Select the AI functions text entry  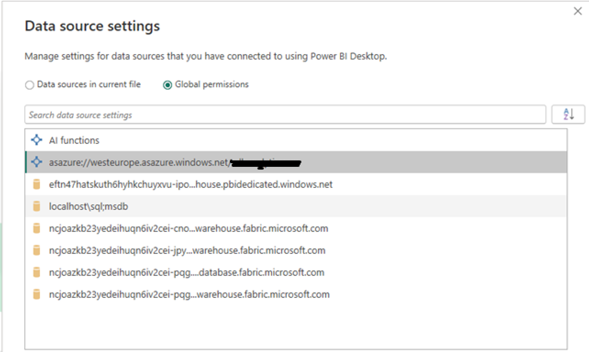[x=74, y=140]
